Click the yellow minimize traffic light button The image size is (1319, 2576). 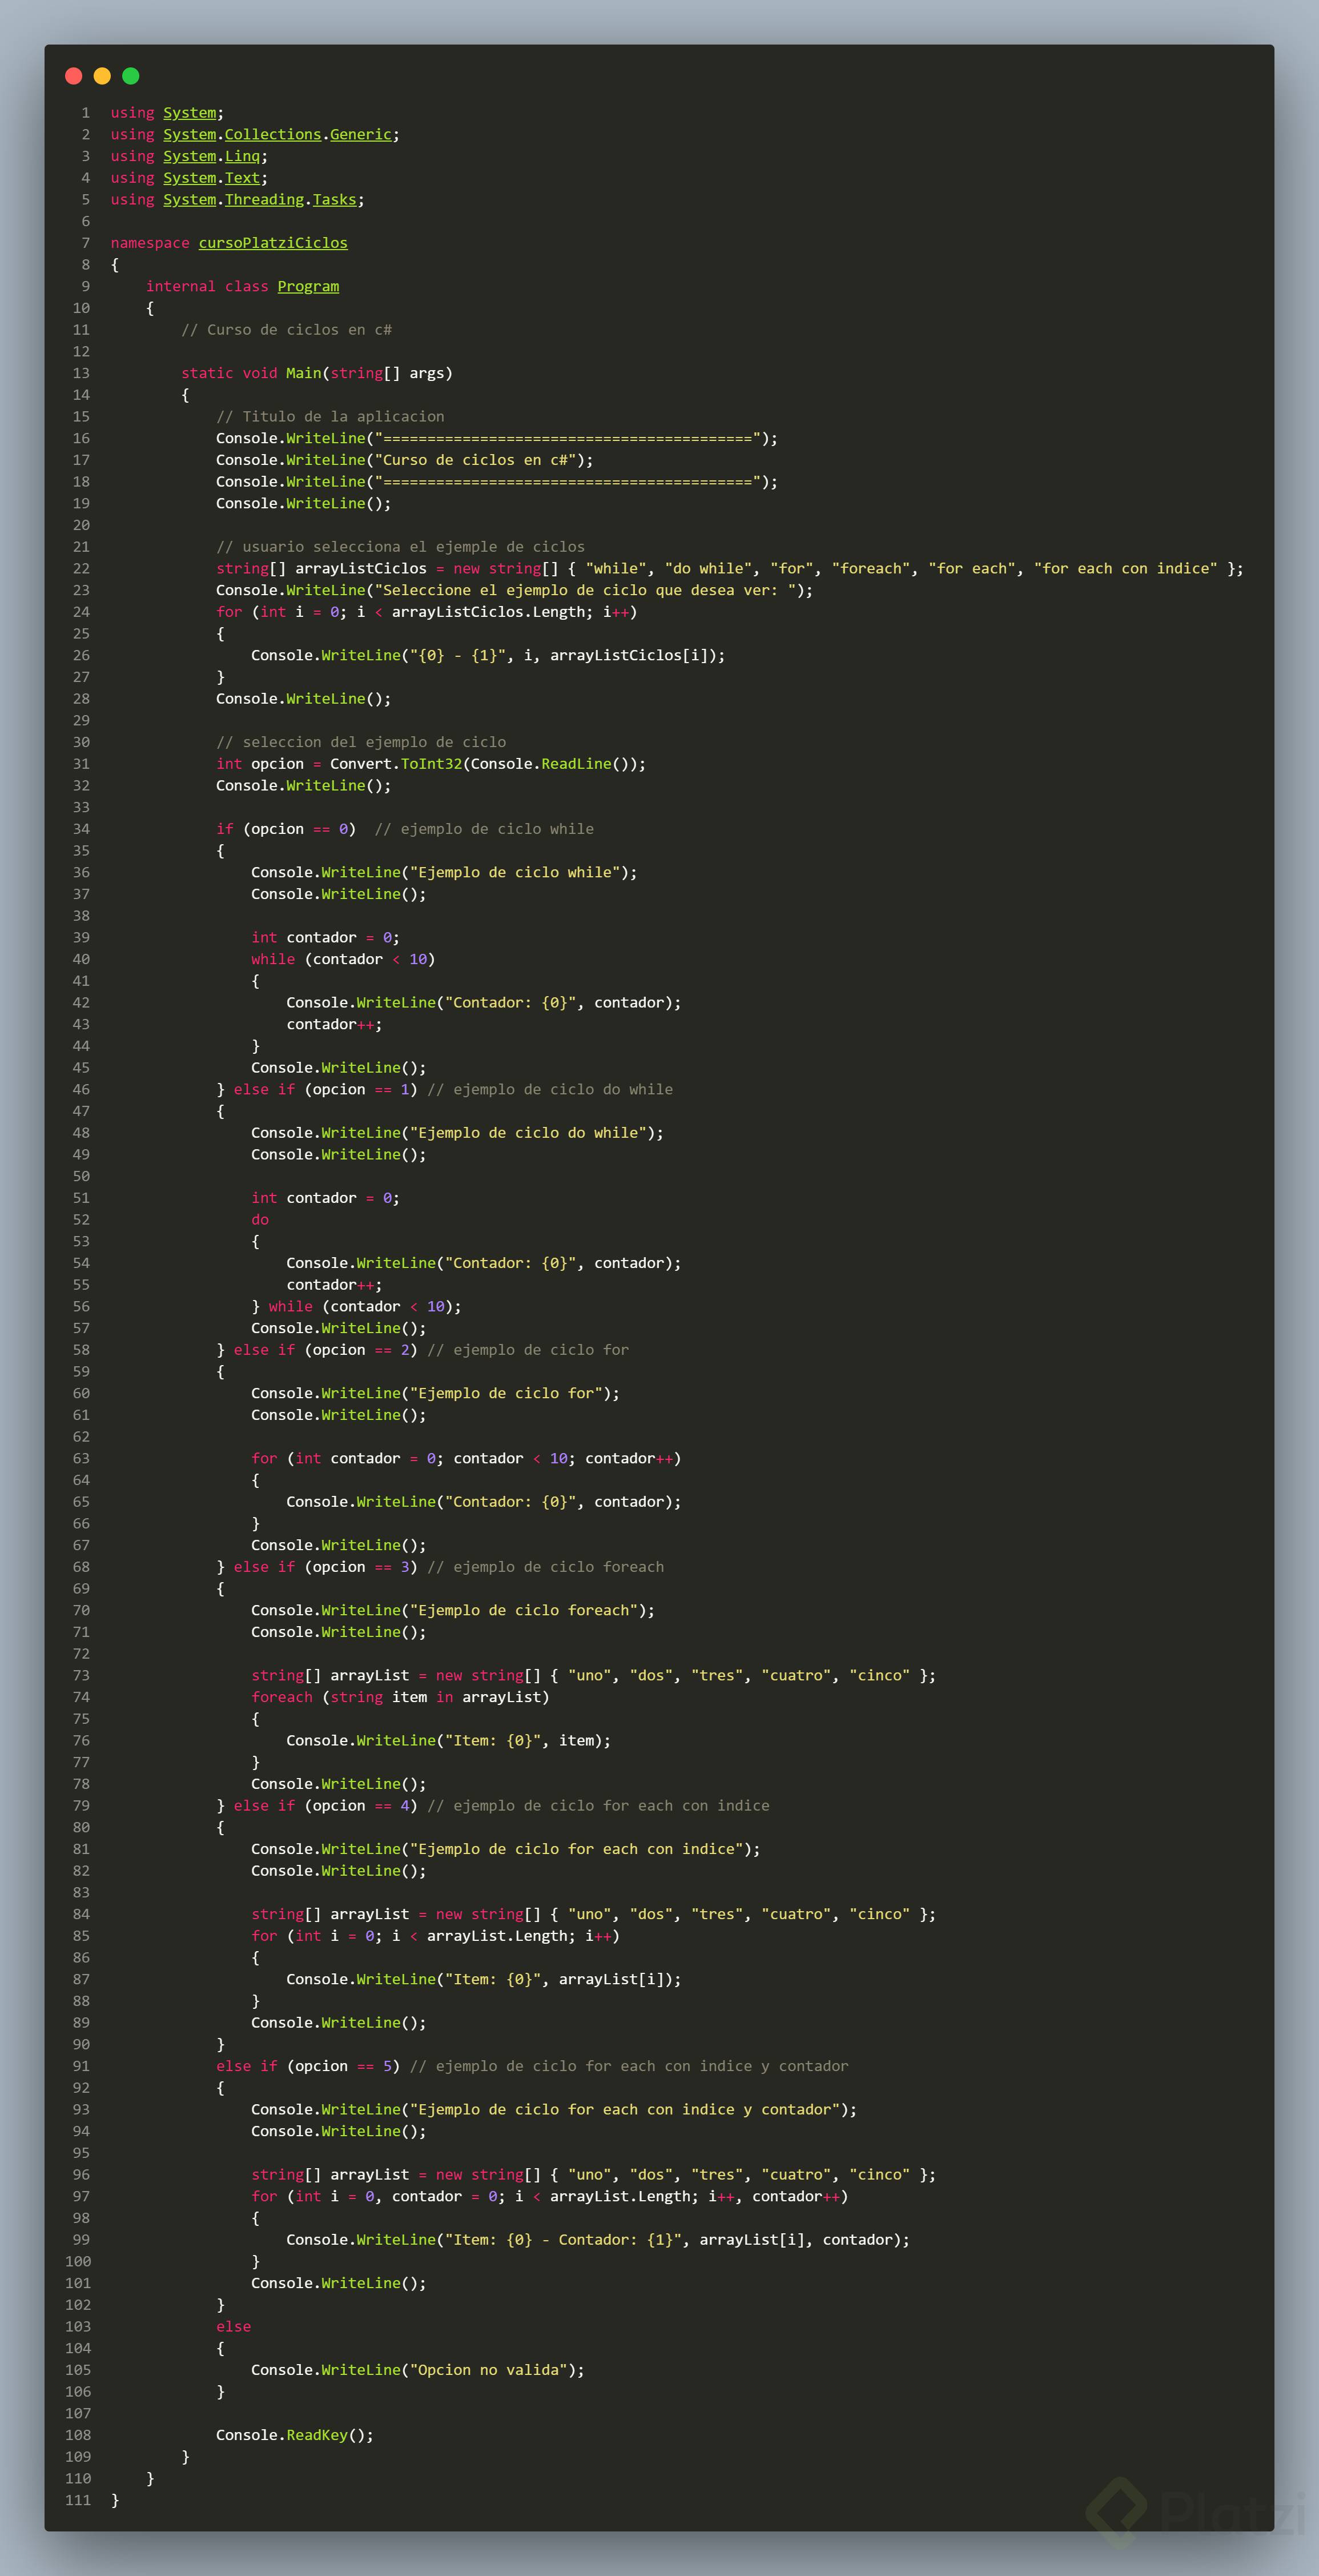(102, 75)
